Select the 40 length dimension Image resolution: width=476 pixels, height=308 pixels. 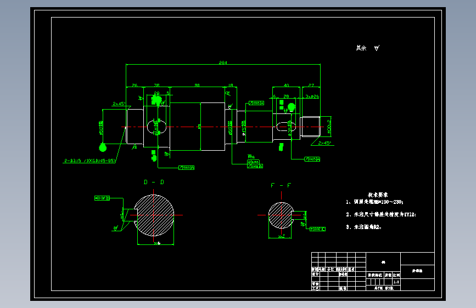[x=286, y=85]
